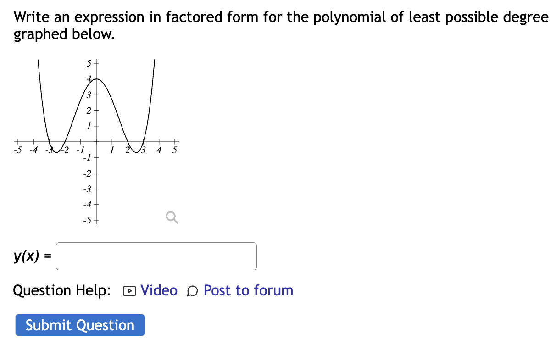Focus the y(x) answer input field
The height and width of the screenshot is (345, 556).
[x=156, y=256]
